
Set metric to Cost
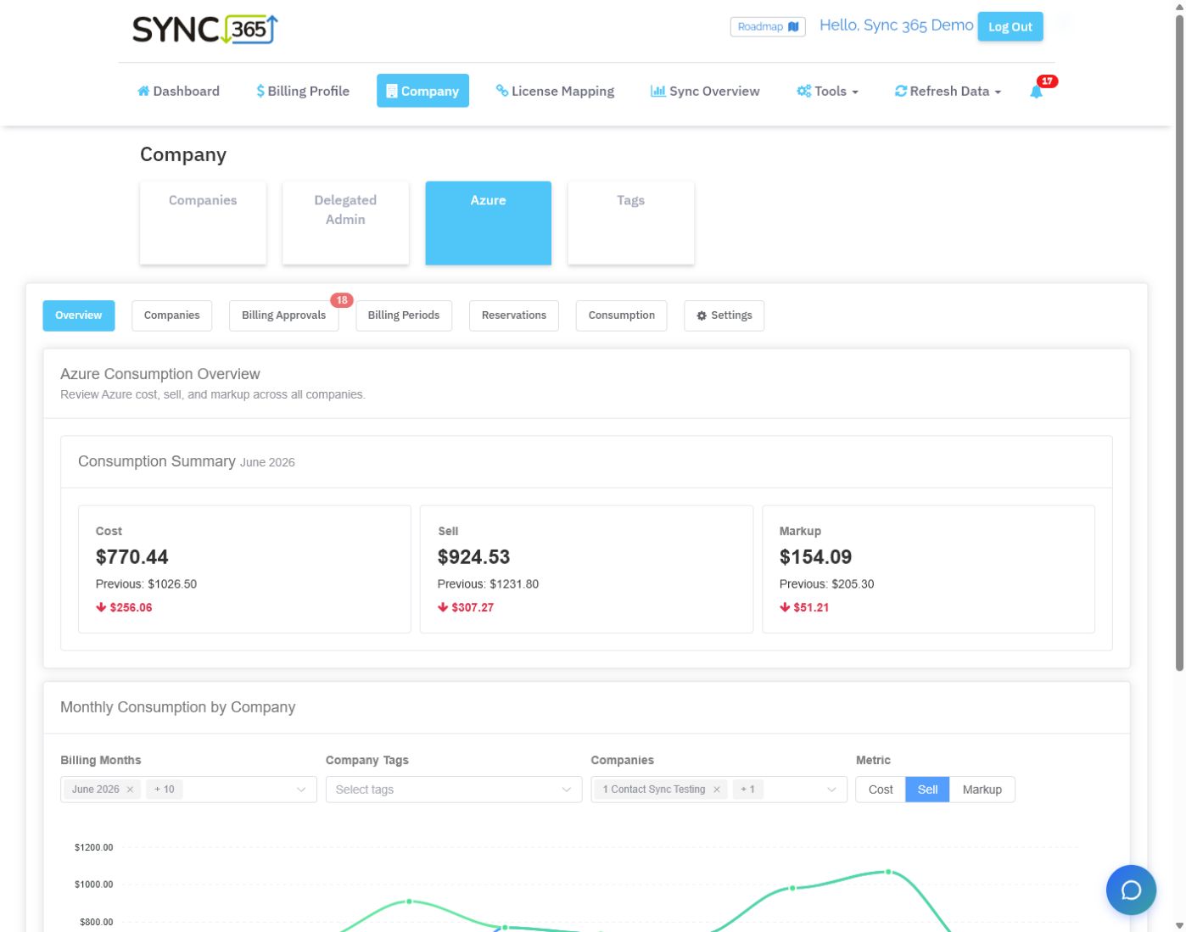[x=881, y=790]
